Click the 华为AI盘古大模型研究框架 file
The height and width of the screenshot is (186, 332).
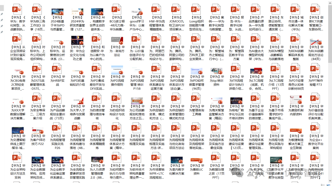[x=256, y=39]
